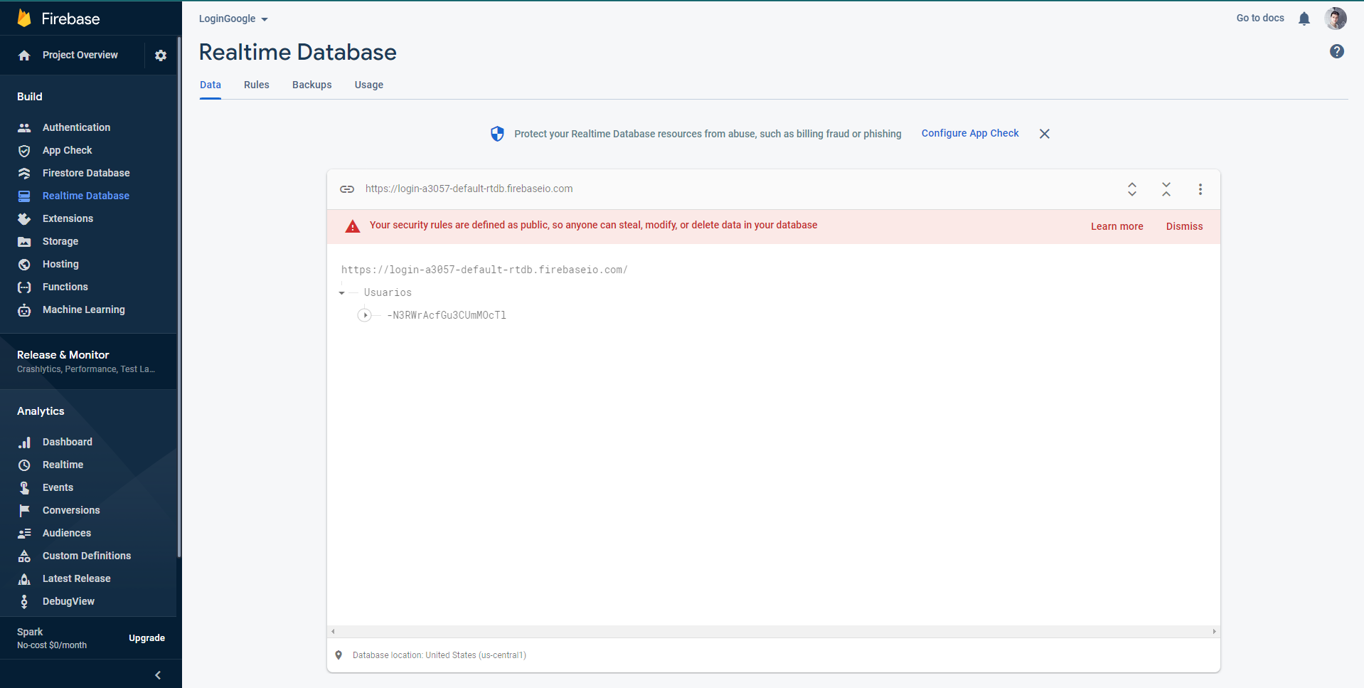Click the Firebase flame logo
The height and width of the screenshot is (688, 1364).
coord(24,18)
